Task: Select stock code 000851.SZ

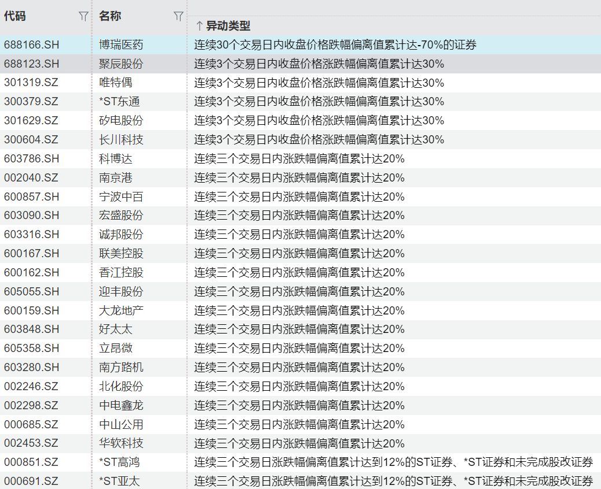Action: tap(31, 462)
